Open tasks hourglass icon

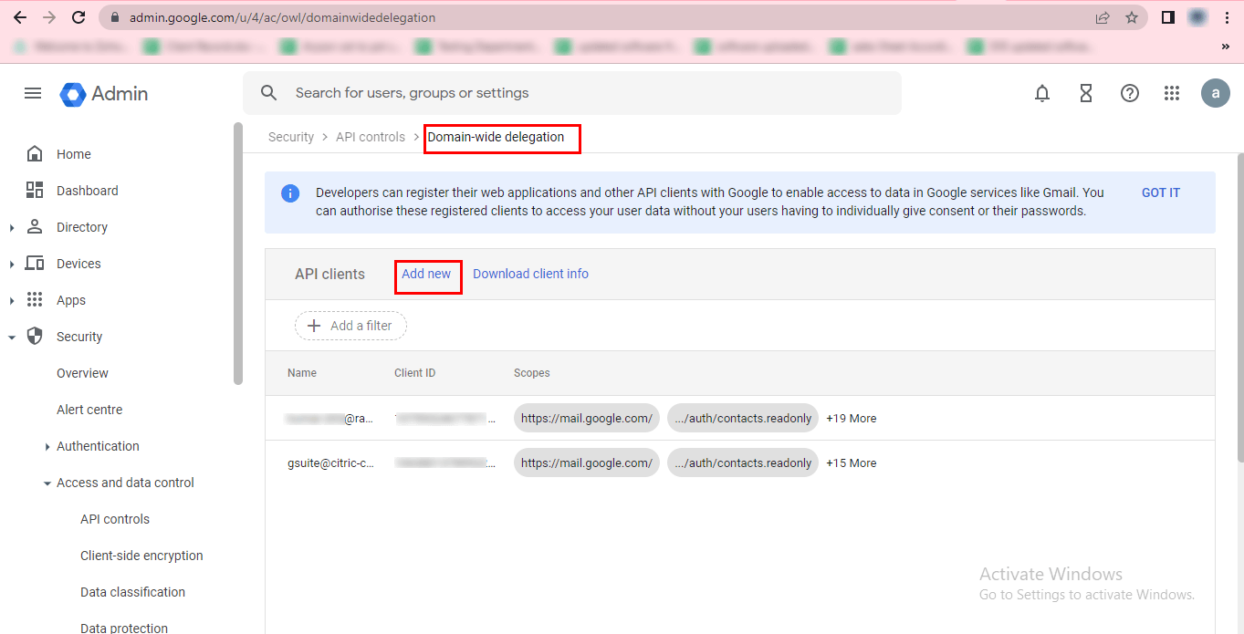(x=1086, y=93)
